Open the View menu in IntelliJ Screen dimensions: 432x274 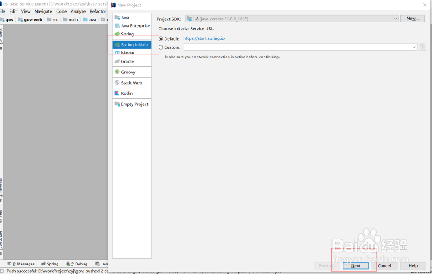[25, 11]
